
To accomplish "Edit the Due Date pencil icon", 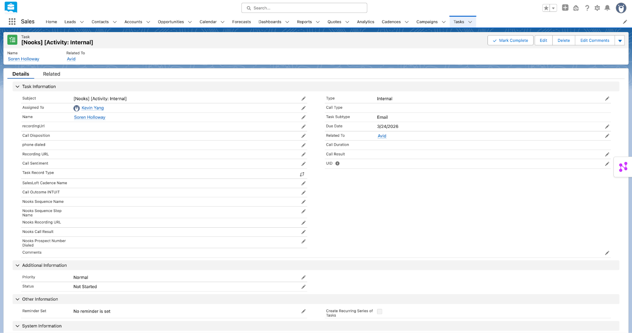I will click(607, 127).
